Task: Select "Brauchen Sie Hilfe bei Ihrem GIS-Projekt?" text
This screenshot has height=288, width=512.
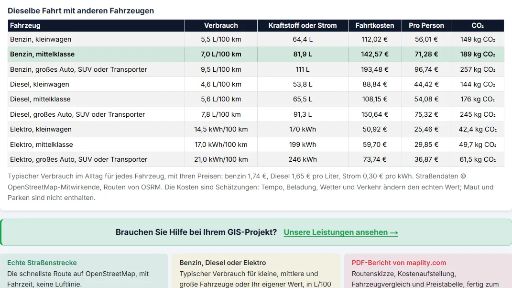Action: [196, 233]
